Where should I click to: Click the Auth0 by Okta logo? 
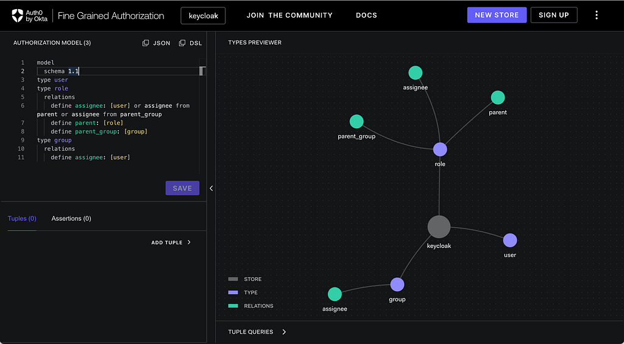tap(30, 16)
